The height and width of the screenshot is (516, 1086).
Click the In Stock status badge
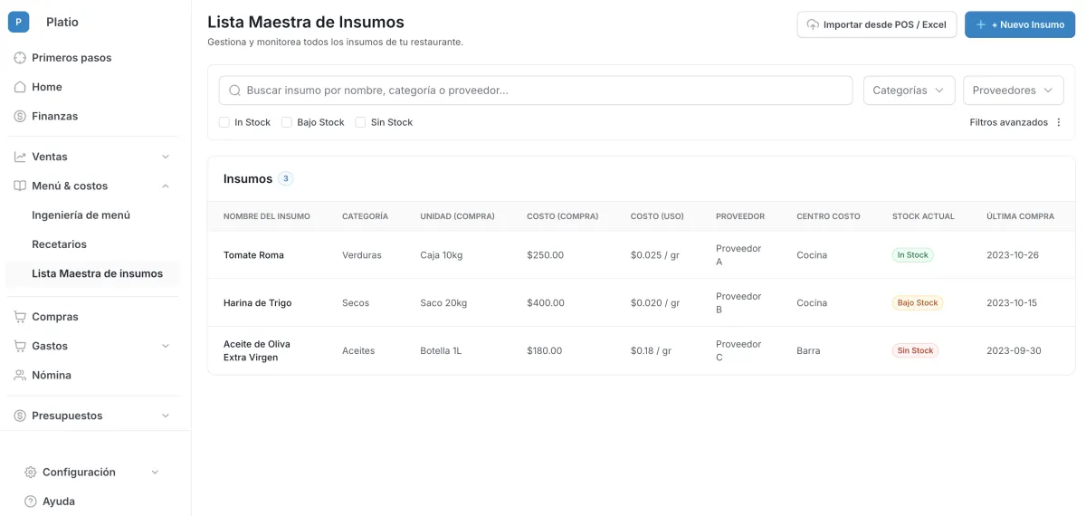click(x=912, y=255)
